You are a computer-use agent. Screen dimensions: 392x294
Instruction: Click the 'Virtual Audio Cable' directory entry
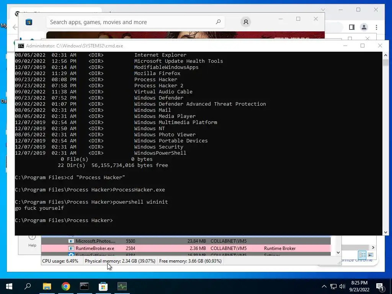[x=163, y=91]
